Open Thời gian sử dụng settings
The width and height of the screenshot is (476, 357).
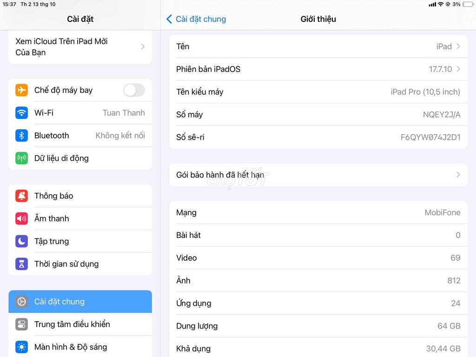click(x=80, y=264)
